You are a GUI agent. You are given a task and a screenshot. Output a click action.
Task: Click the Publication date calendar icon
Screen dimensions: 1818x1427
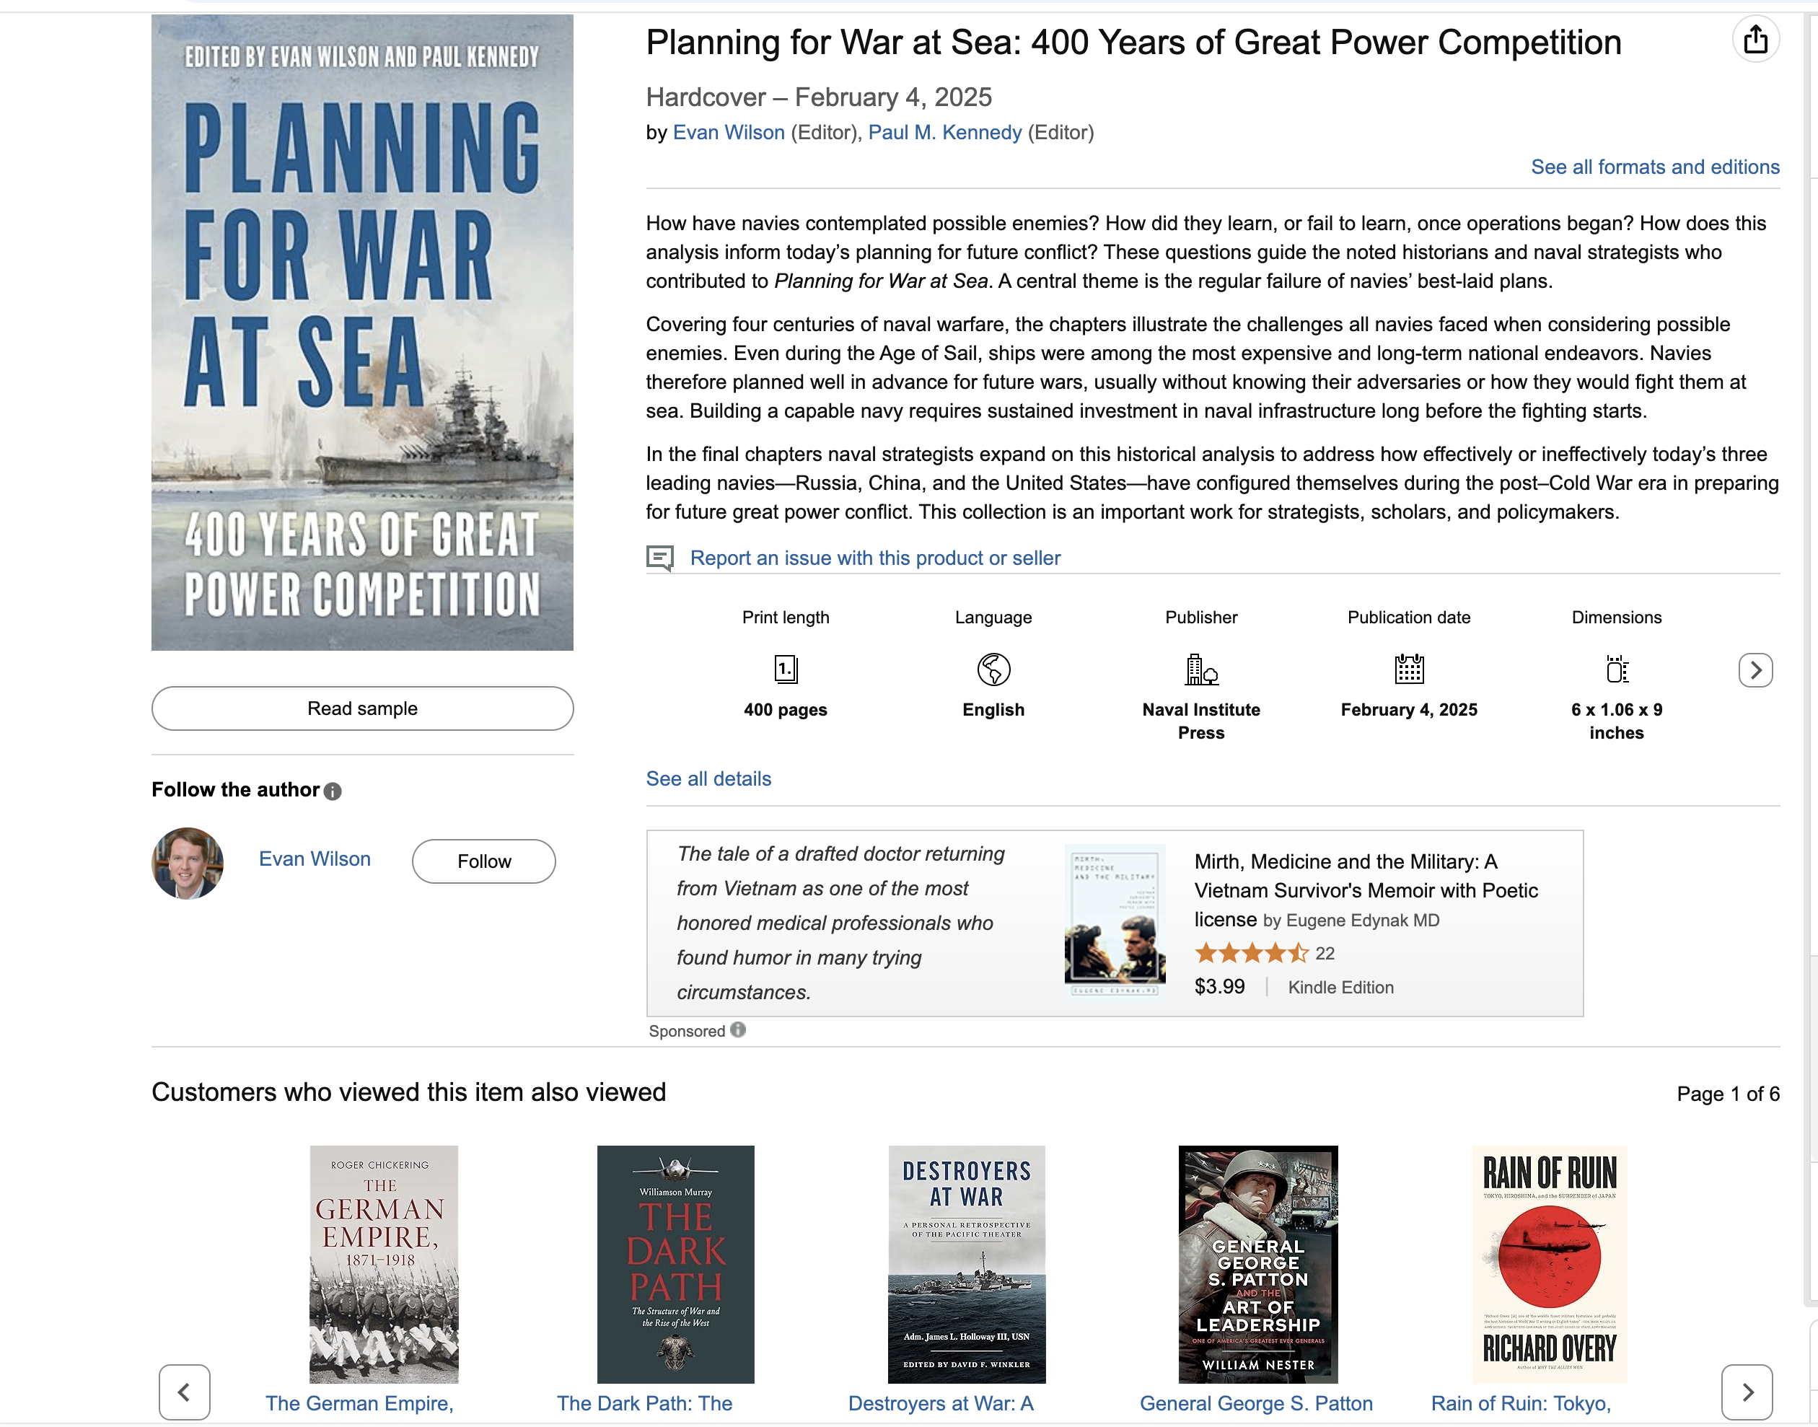tap(1409, 669)
